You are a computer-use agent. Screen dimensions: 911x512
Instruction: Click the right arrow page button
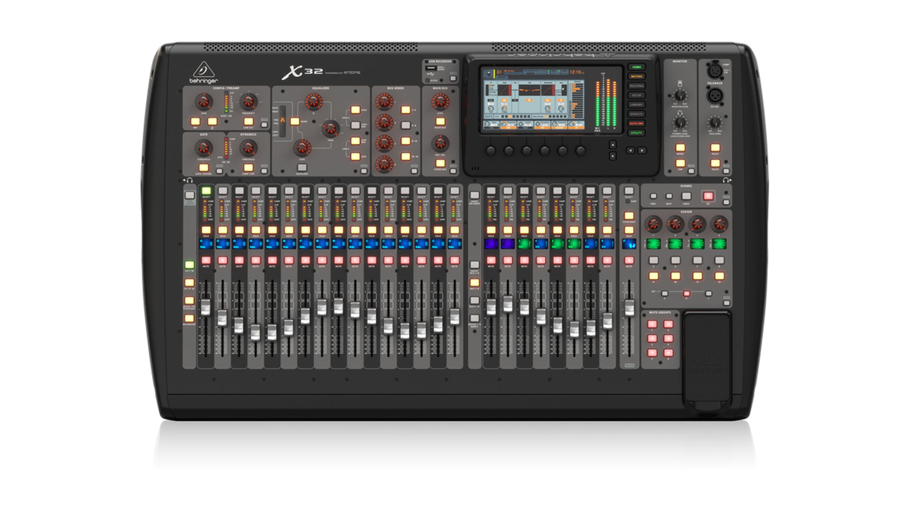click(x=641, y=150)
